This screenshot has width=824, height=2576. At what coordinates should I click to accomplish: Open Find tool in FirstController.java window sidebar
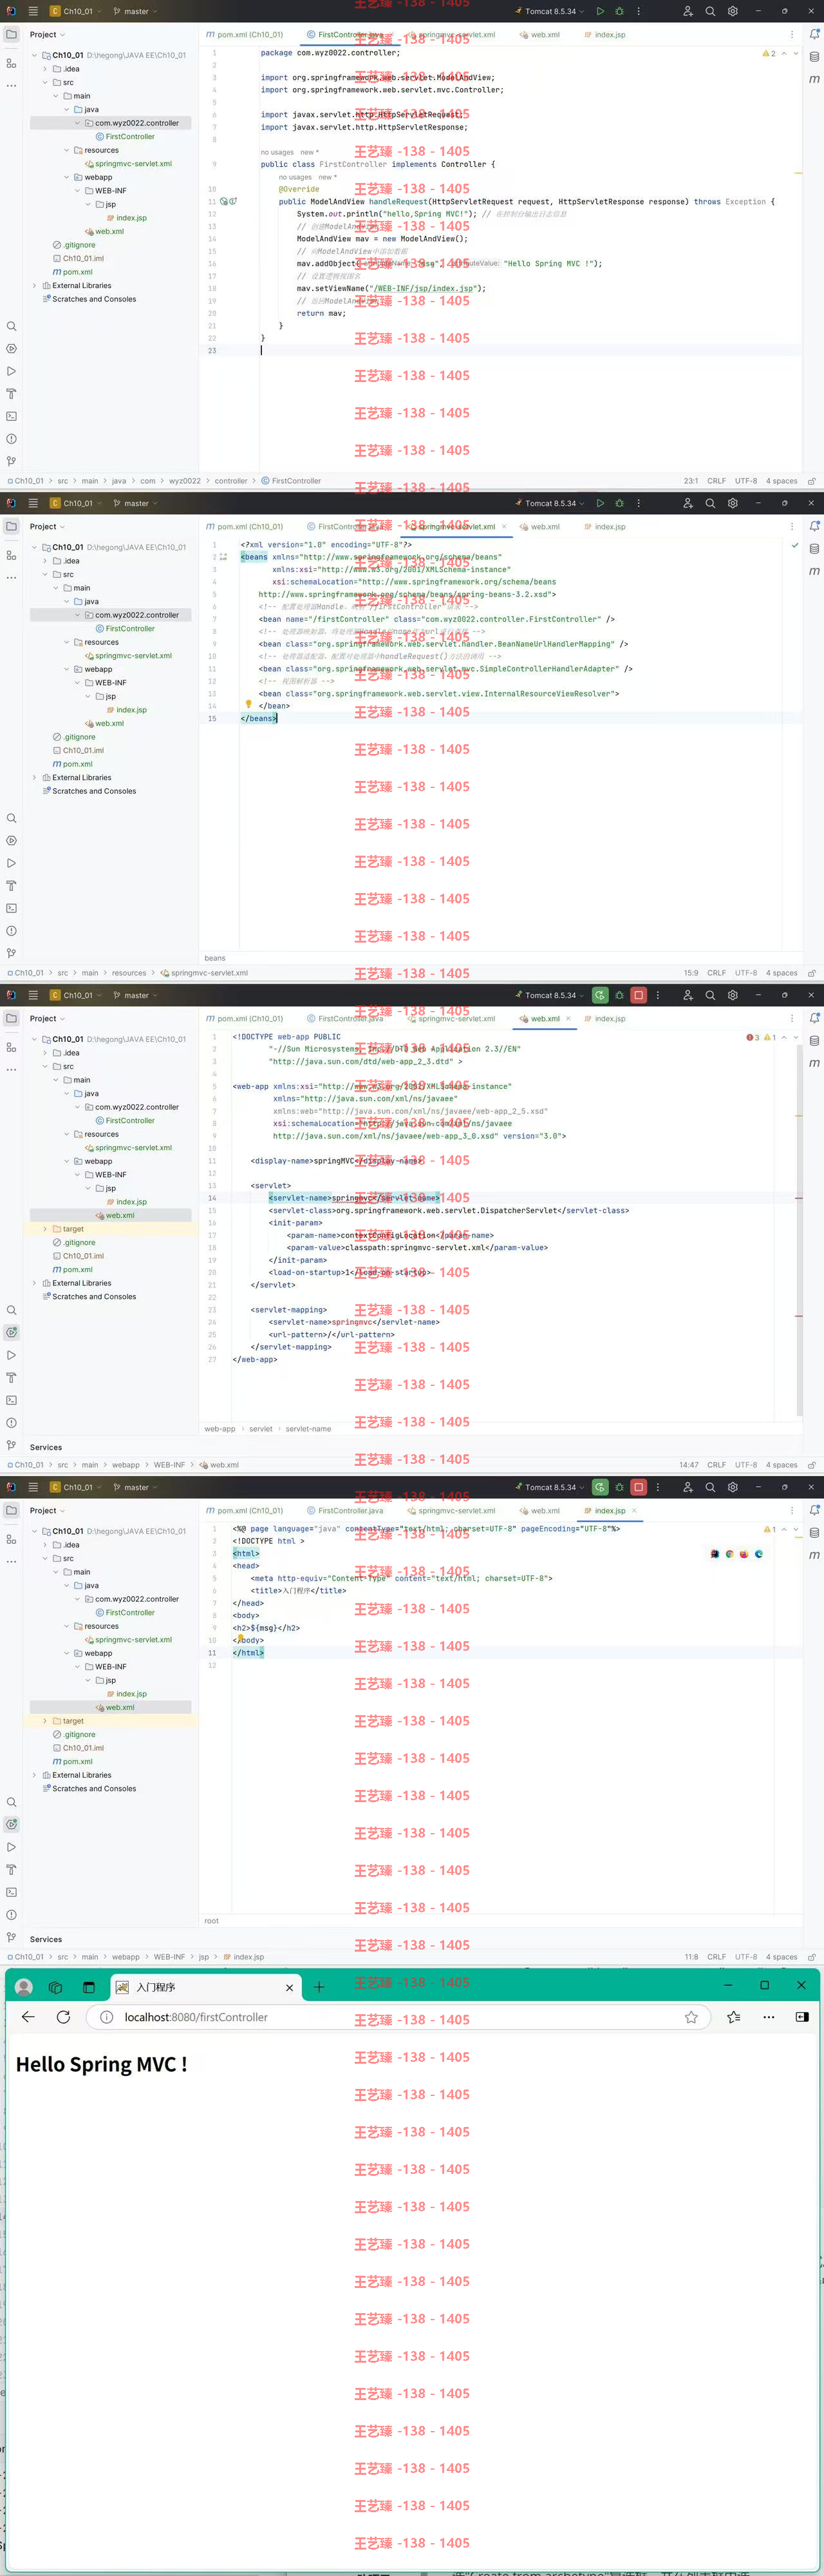pos(11,326)
